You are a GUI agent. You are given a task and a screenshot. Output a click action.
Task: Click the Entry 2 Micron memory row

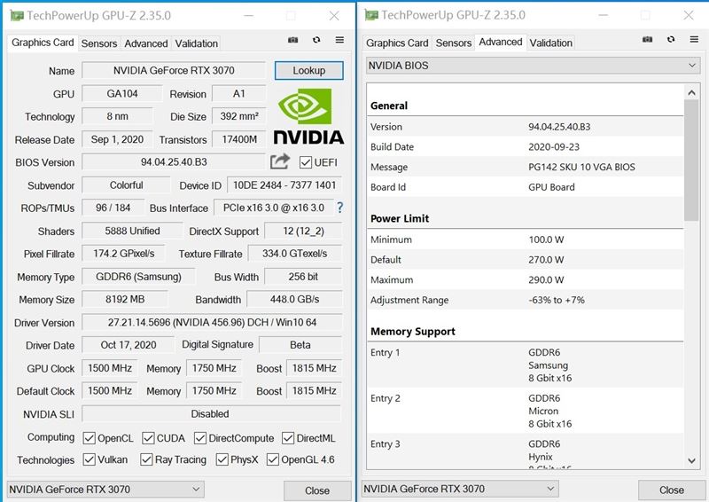coord(526,411)
